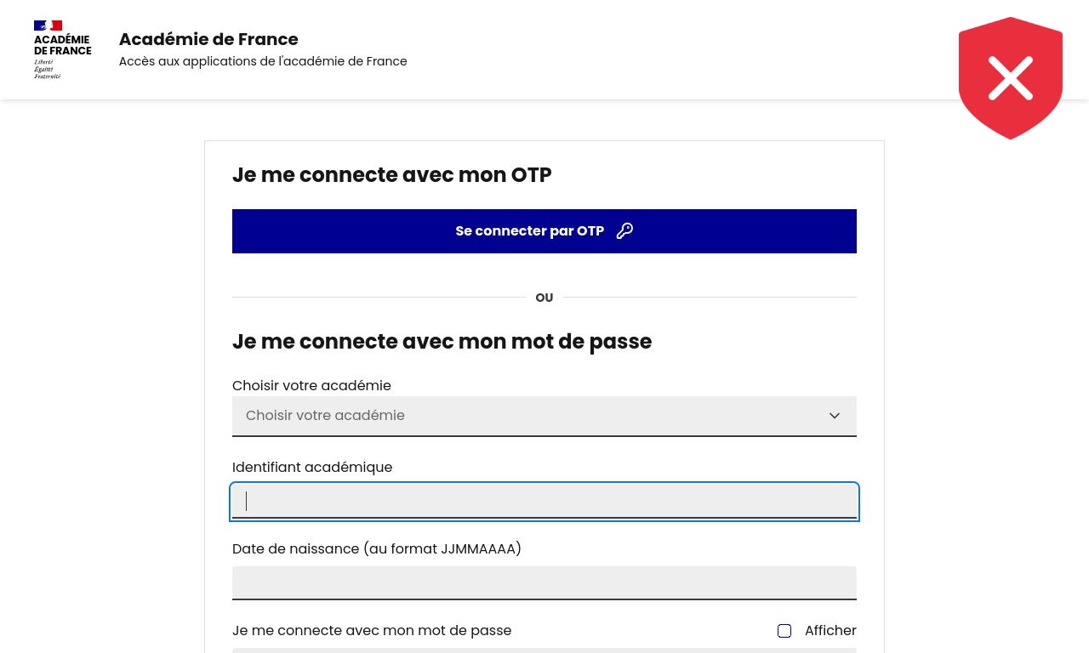Screen dimensions: 1089x653
Task: Click the Afficher label text
Action: 830,631
